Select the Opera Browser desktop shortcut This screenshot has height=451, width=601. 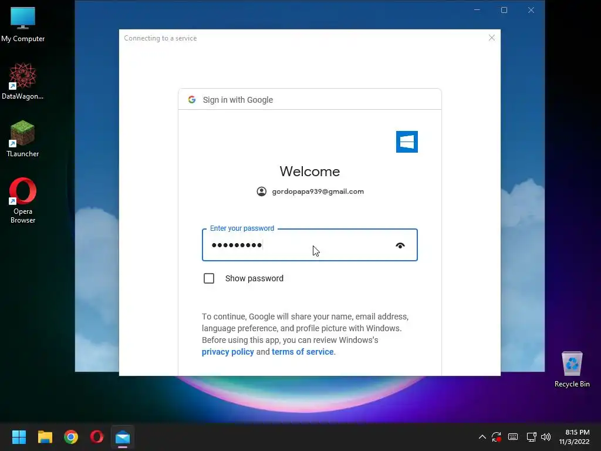coord(23,201)
